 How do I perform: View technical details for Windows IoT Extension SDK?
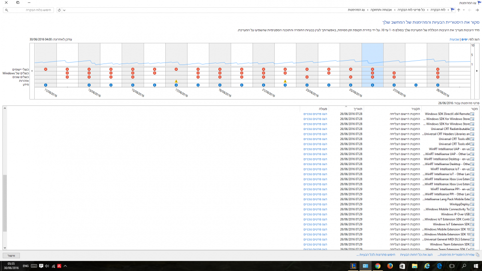click(x=315, y=224)
